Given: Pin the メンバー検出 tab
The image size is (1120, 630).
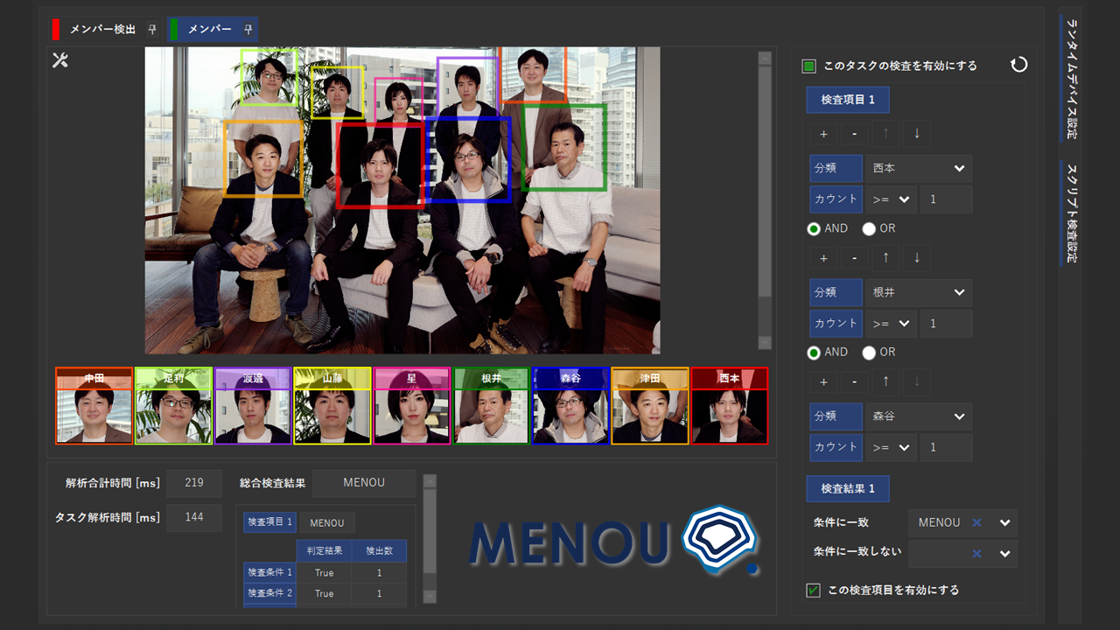Looking at the screenshot, I should (x=152, y=29).
